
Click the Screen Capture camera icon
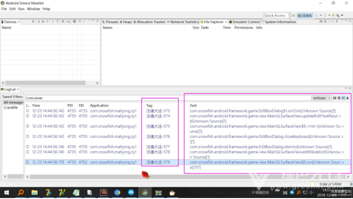pos(69,22)
